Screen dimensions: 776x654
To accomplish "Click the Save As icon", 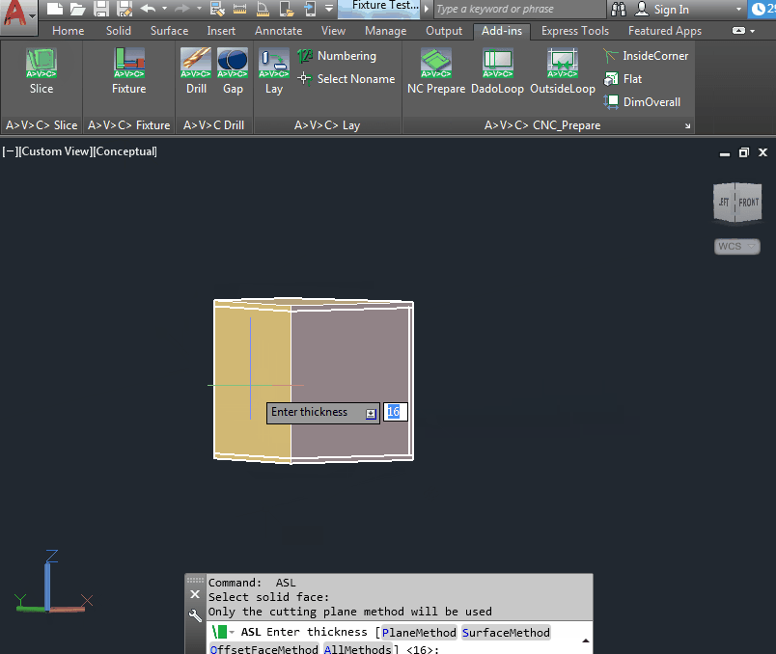I will (x=125, y=9).
